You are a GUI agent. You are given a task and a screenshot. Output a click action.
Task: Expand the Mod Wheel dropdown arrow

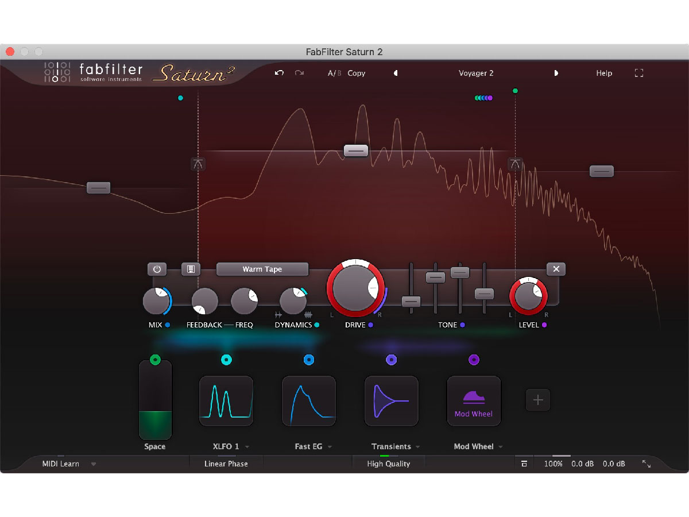click(x=501, y=447)
